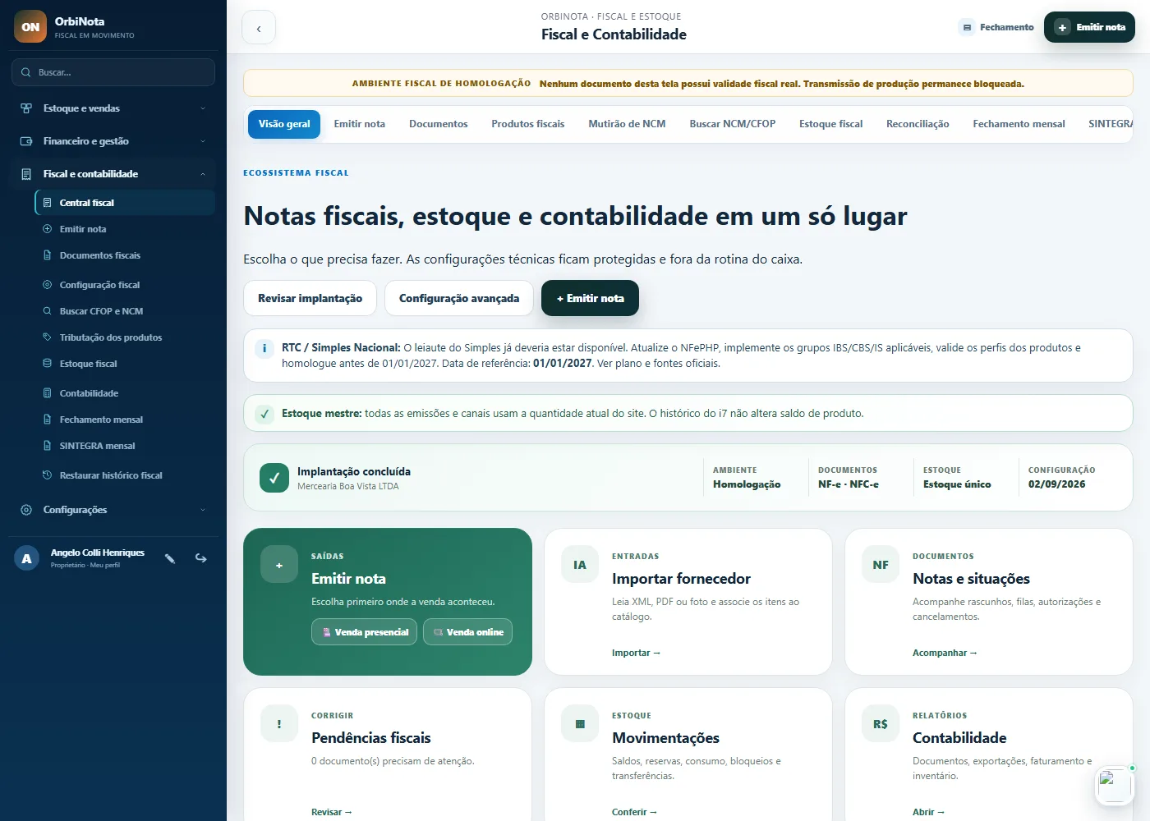Select the Visão geral tab
The width and height of the screenshot is (1150, 821).
(284, 124)
